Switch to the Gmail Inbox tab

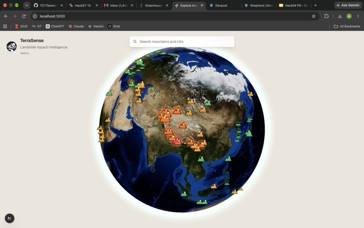point(118,5)
